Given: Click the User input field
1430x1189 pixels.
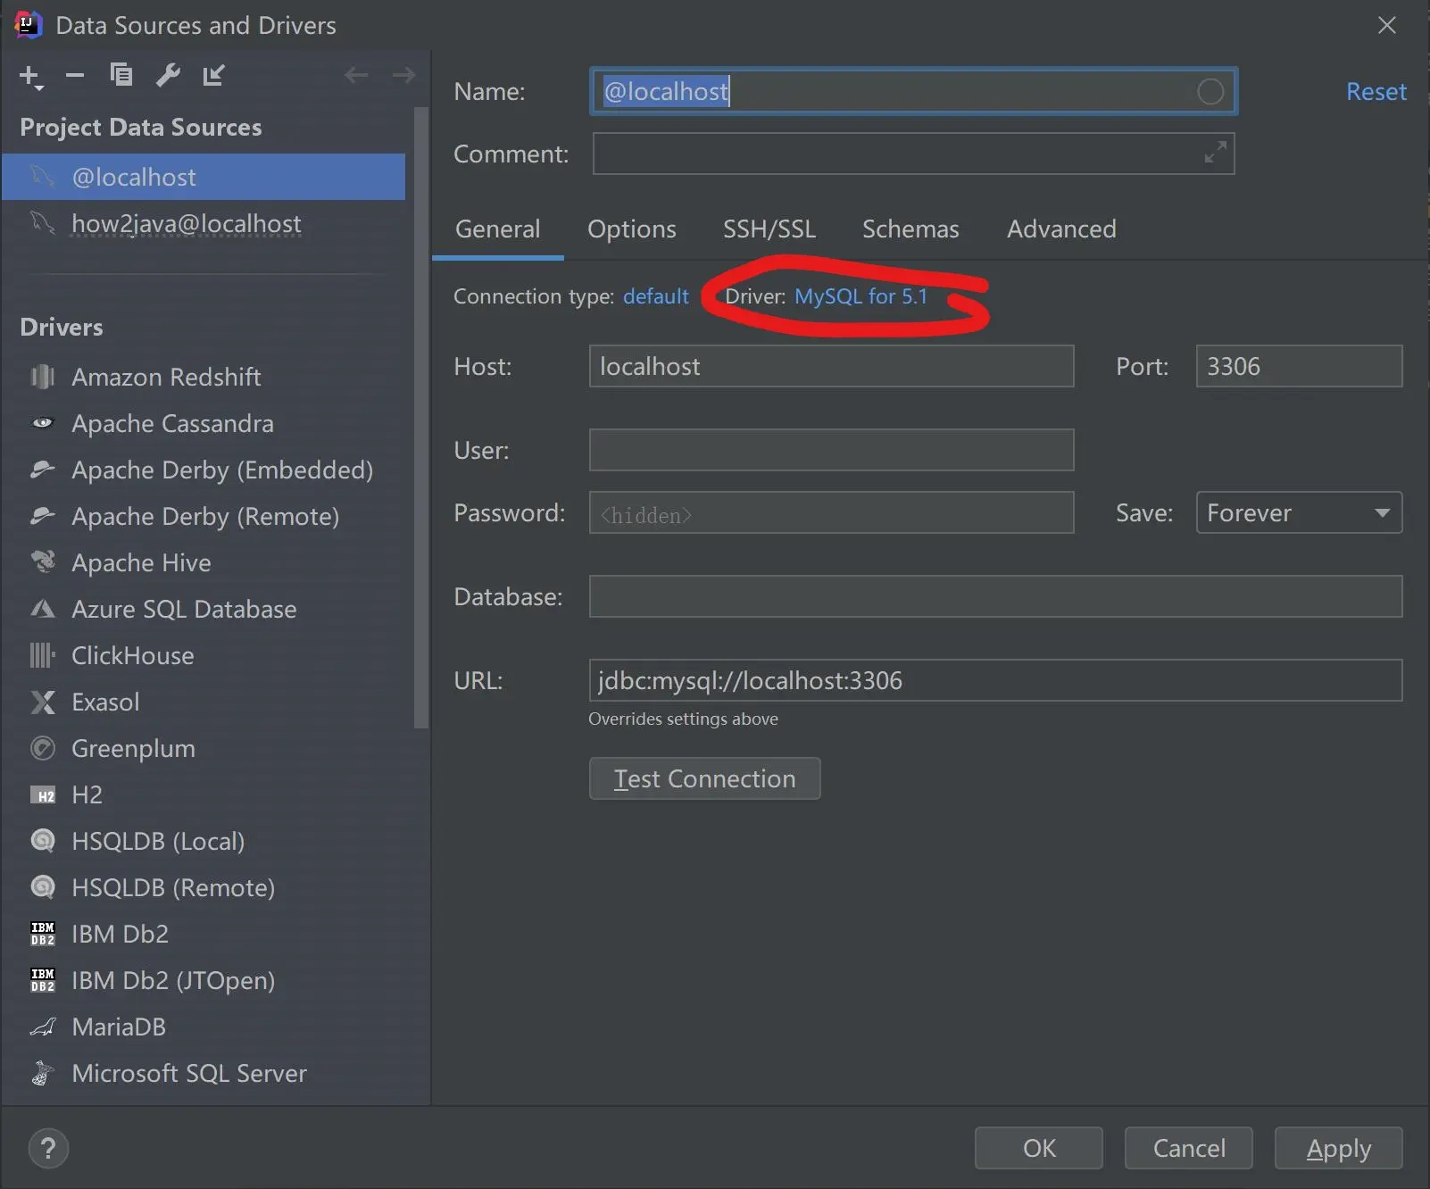Looking at the screenshot, I should [831, 450].
